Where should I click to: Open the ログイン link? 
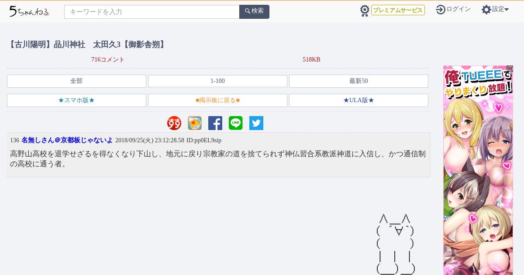coord(458,9)
